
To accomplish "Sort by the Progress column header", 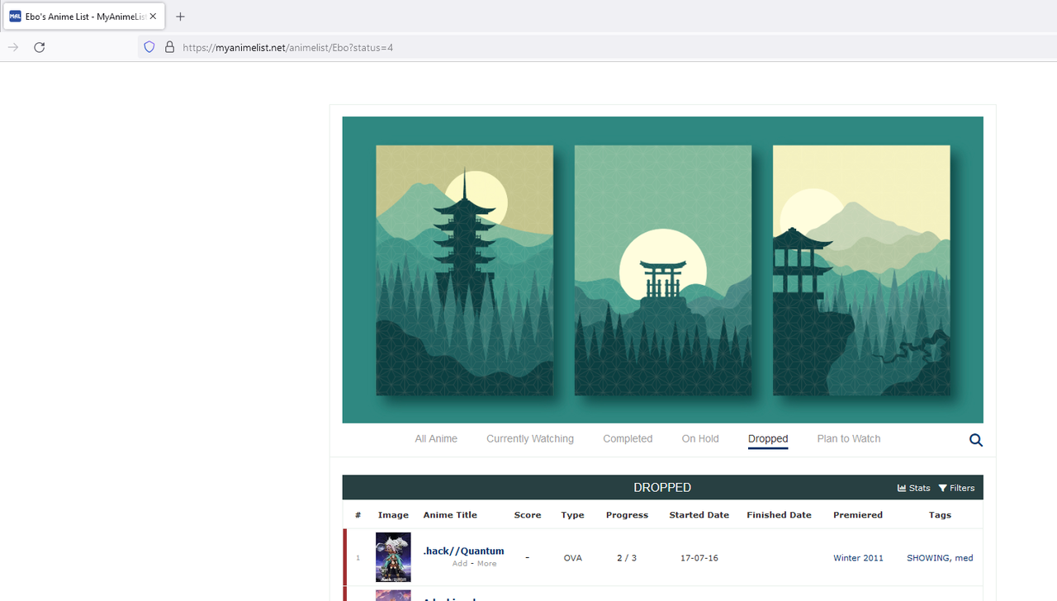I will click(x=627, y=515).
